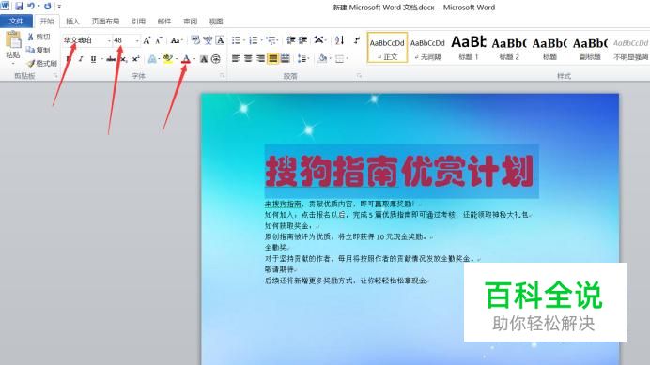
Task: Toggle Center alignment
Action: tap(248, 59)
